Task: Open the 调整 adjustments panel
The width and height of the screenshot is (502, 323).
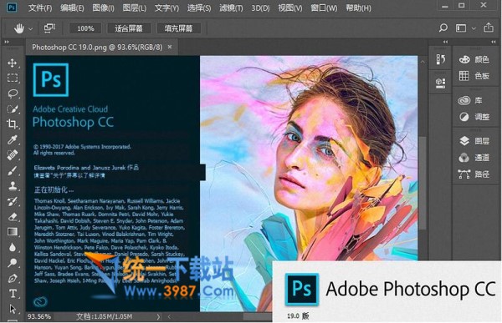Action: 474,117
